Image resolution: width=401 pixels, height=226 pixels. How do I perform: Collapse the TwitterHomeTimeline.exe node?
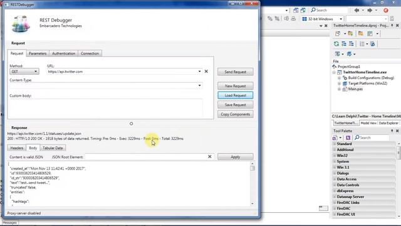click(x=334, y=72)
